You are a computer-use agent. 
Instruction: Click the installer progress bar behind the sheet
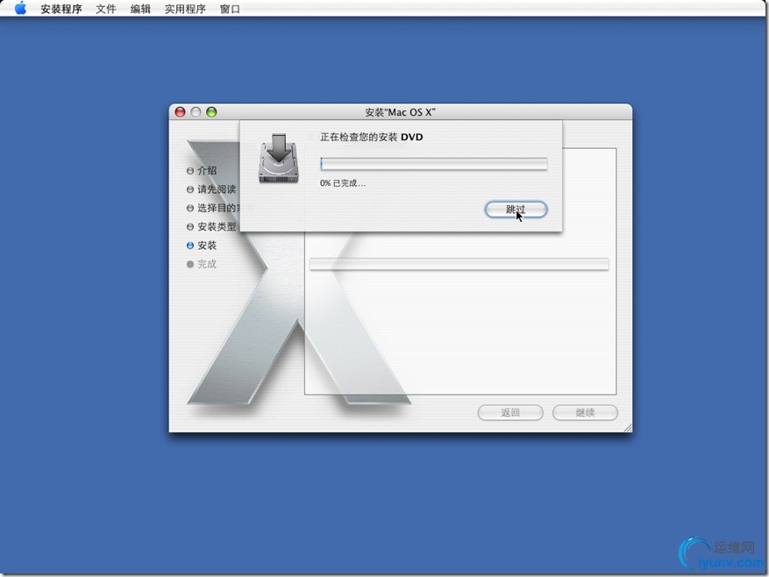(x=459, y=265)
